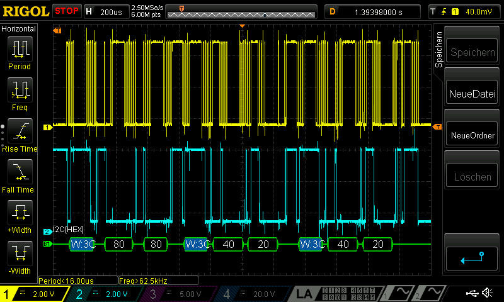The width and height of the screenshot is (504, 302).
Task: Select the LA logic analyzer indicator
Action: (x=306, y=294)
